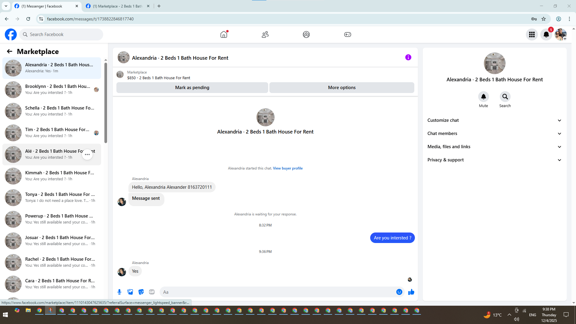The width and height of the screenshot is (576, 324).
Task: Send a thumbs-up like
Action: tap(411, 292)
